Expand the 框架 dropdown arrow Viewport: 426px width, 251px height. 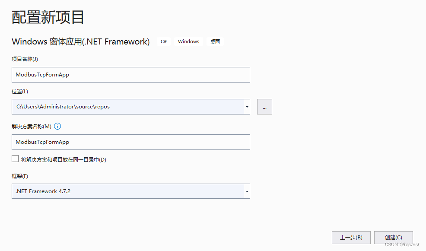247,191
